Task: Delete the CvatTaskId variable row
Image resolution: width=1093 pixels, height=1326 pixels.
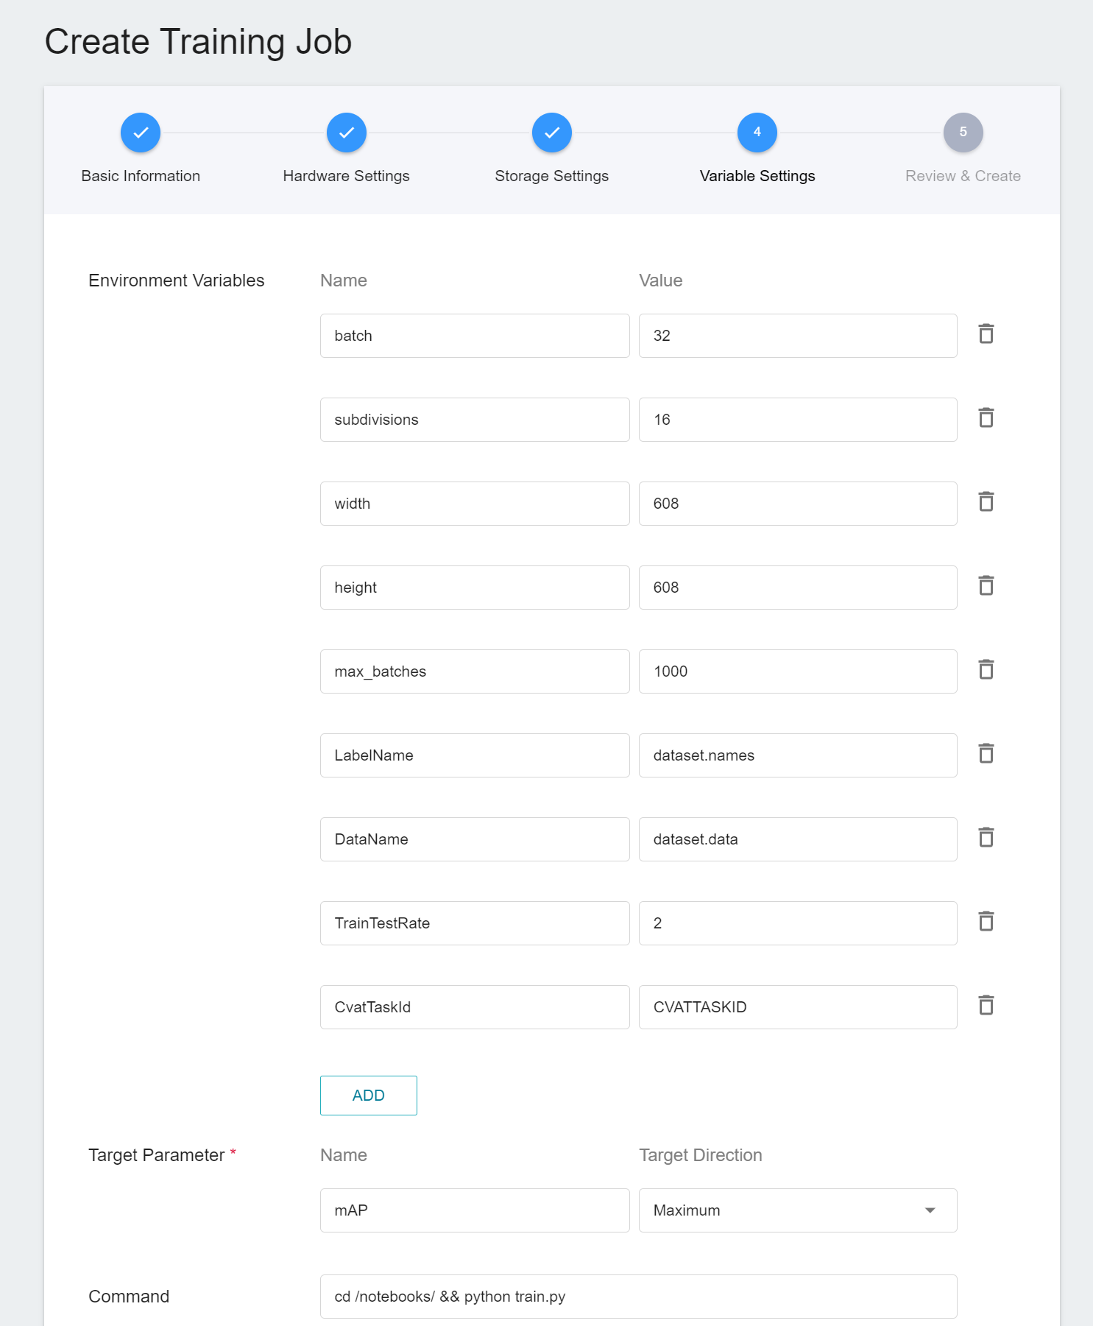Action: coord(986,1006)
